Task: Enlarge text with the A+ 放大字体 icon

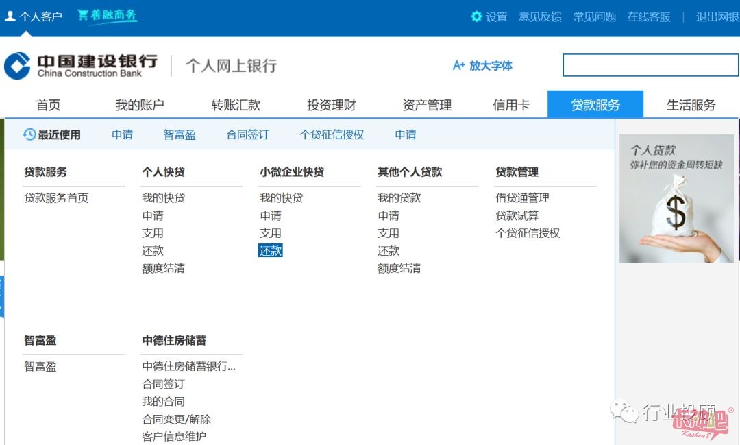Action: click(459, 66)
